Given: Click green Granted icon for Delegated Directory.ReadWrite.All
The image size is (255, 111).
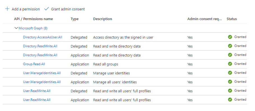Looking at the screenshot, I should coord(230,46).
